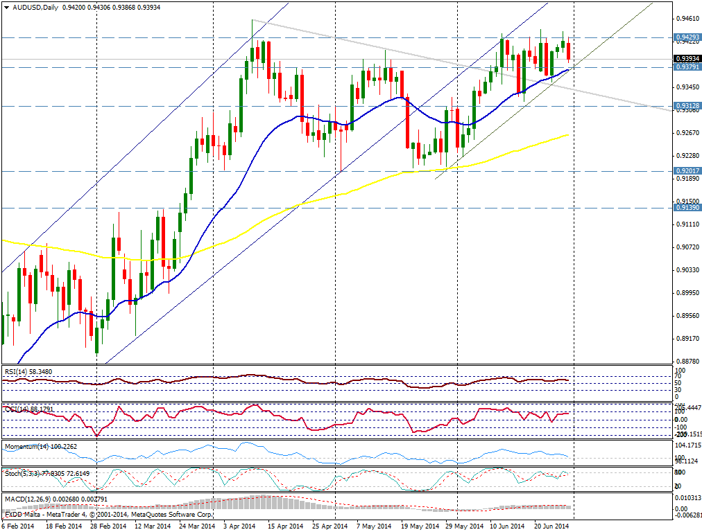702x532 pixels.
Task: Click the current price label 0.93934
Action: click(686, 59)
